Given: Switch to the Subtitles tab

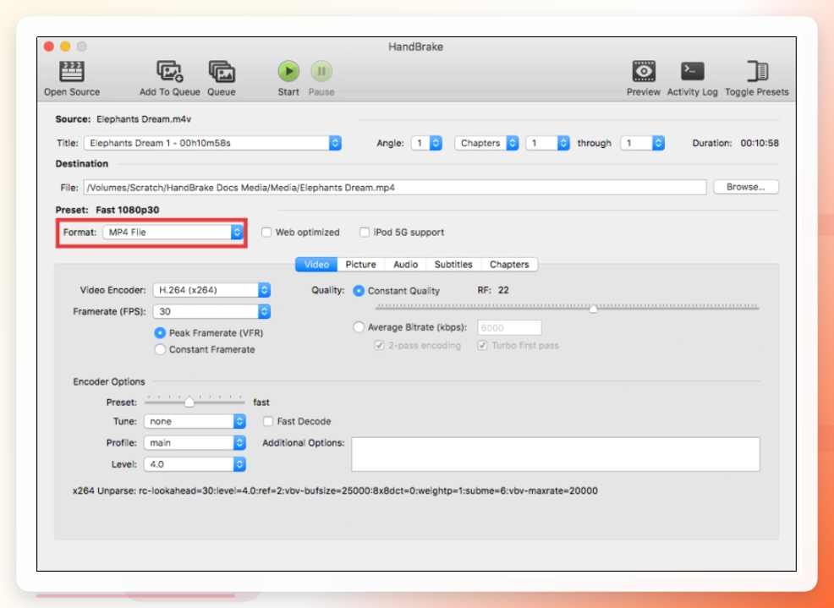Looking at the screenshot, I should 453,265.
